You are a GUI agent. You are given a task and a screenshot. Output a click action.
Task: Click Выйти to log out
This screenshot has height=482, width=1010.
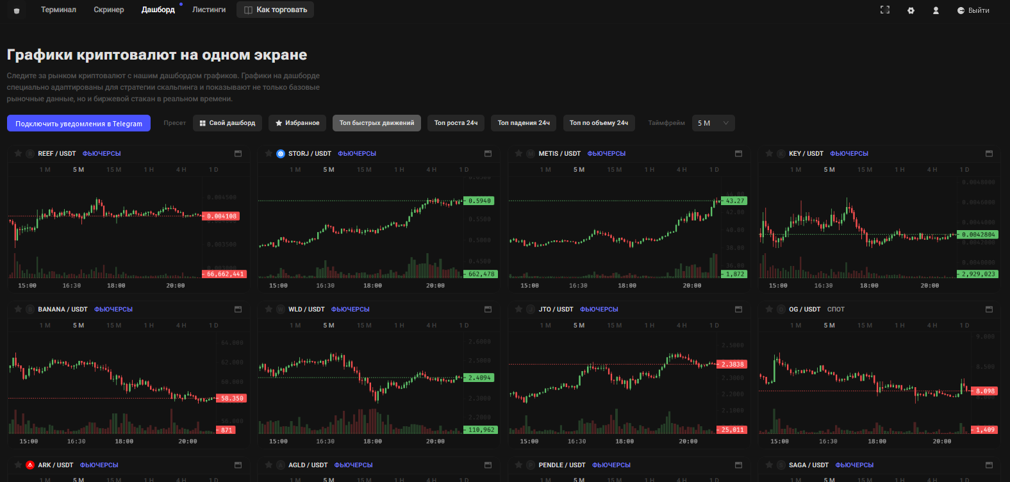pyautogui.click(x=973, y=10)
